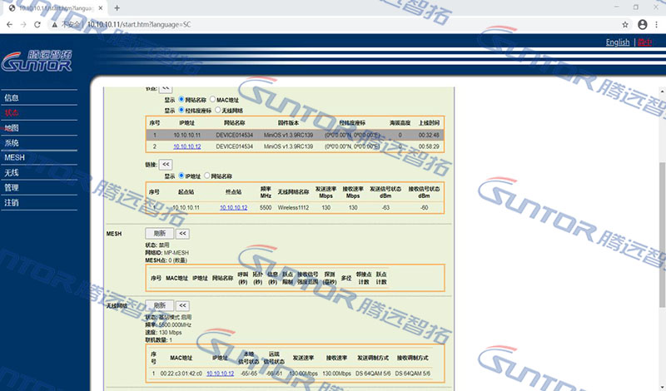Click the 刷新 button in MESH section
The height and width of the screenshot is (391, 666).
[x=158, y=234]
